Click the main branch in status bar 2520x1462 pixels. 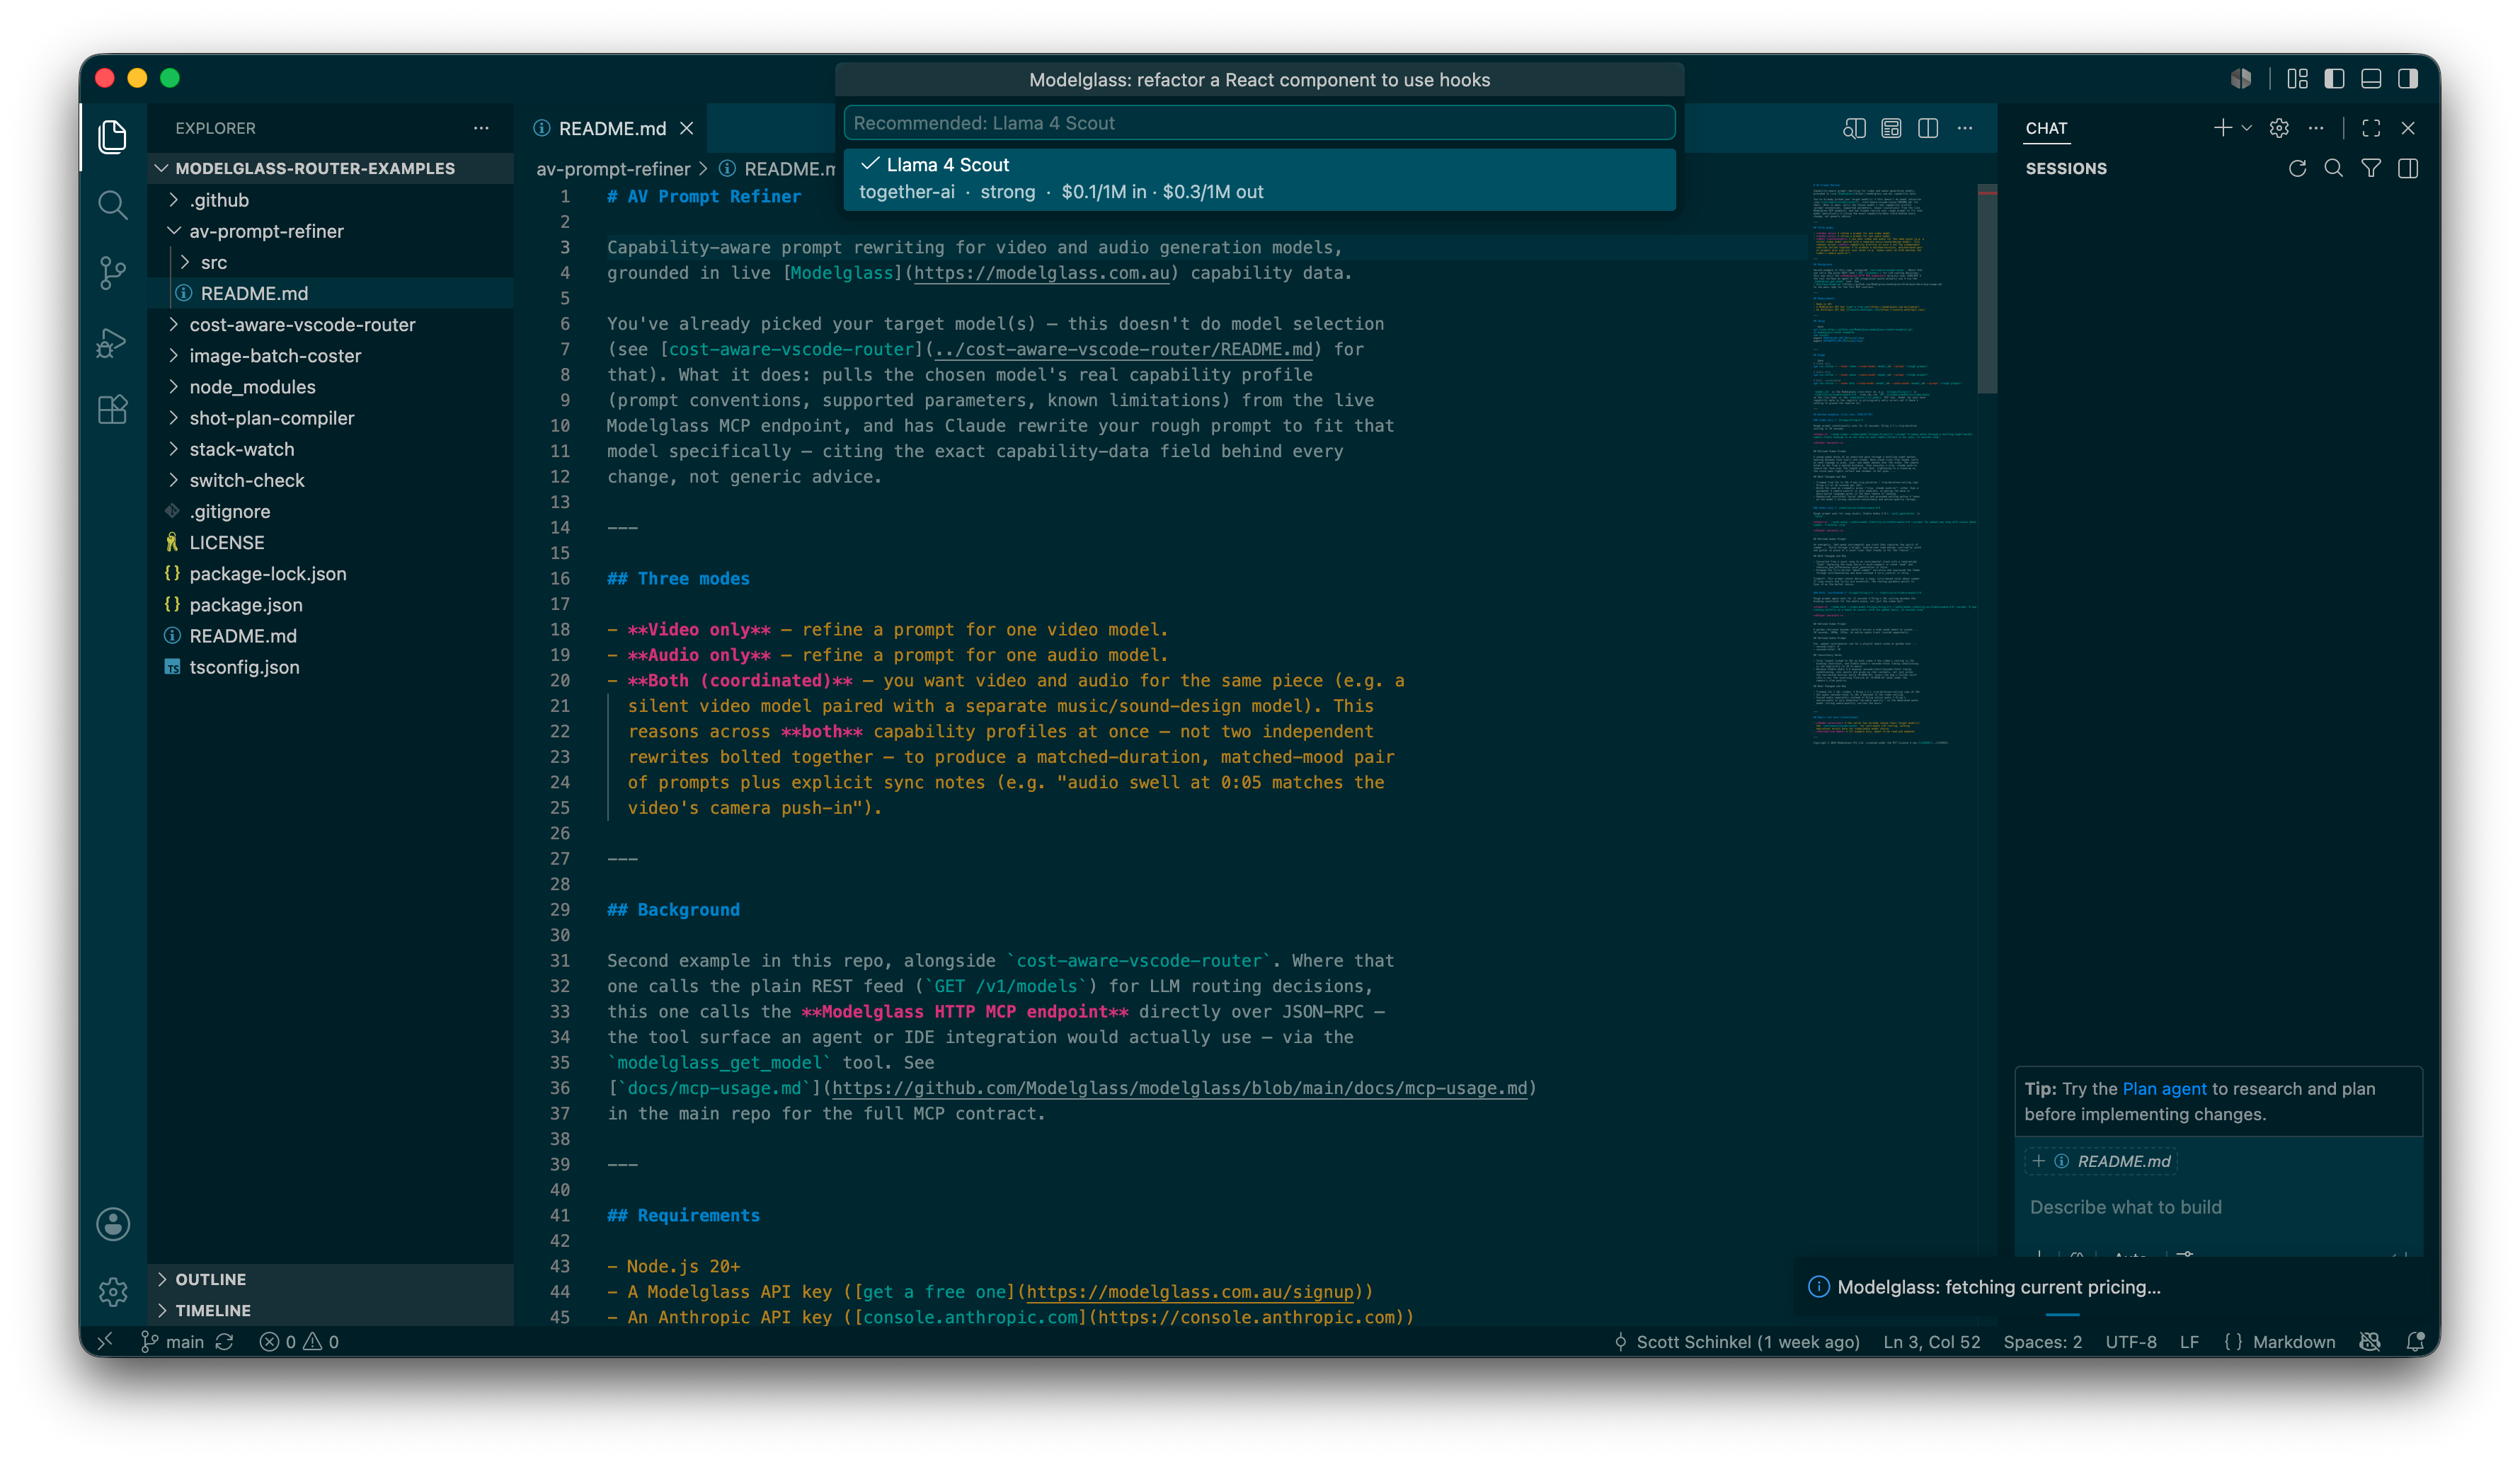pos(173,1342)
